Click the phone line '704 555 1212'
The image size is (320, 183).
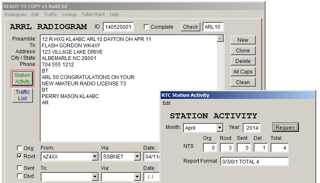[x=58, y=65]
